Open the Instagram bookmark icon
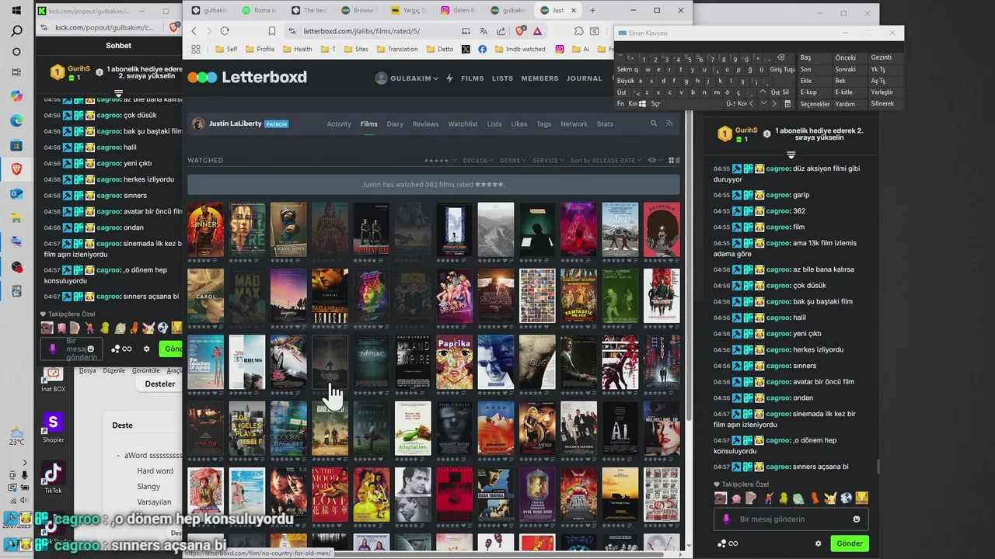Viewport: 995px width, 559px height. click(x=560, y=49)
